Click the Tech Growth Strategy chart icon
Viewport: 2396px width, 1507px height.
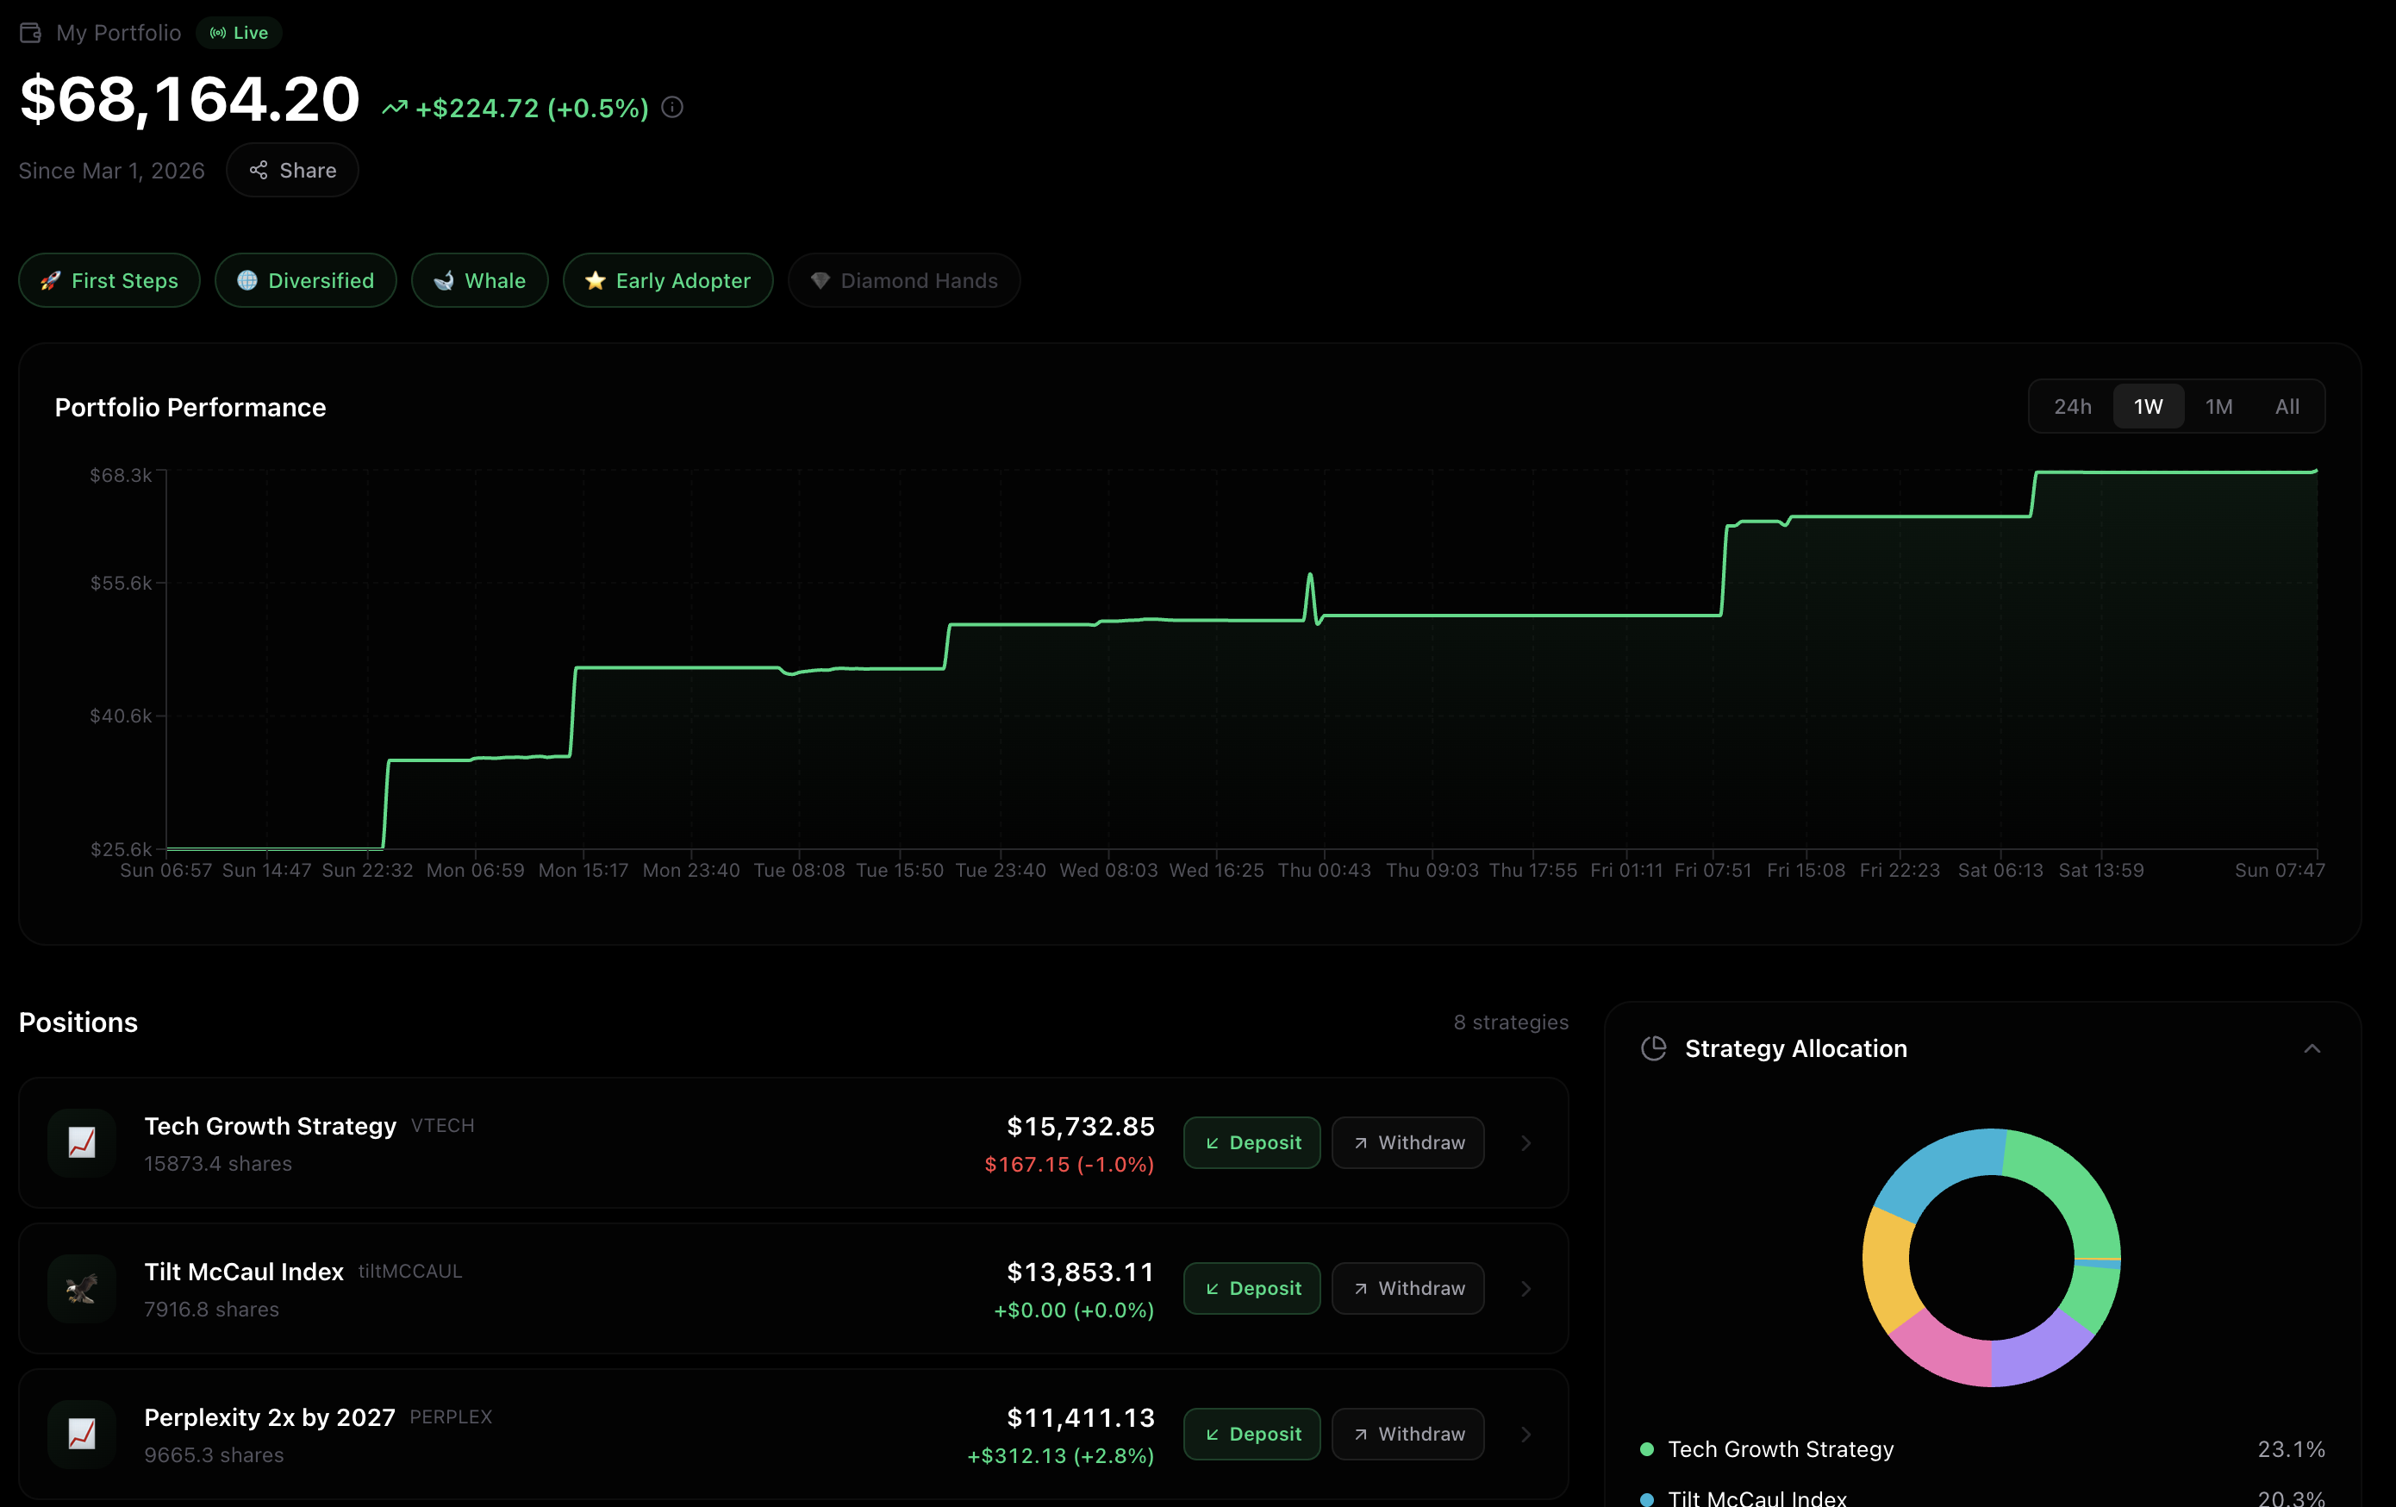pos(82,1142)
